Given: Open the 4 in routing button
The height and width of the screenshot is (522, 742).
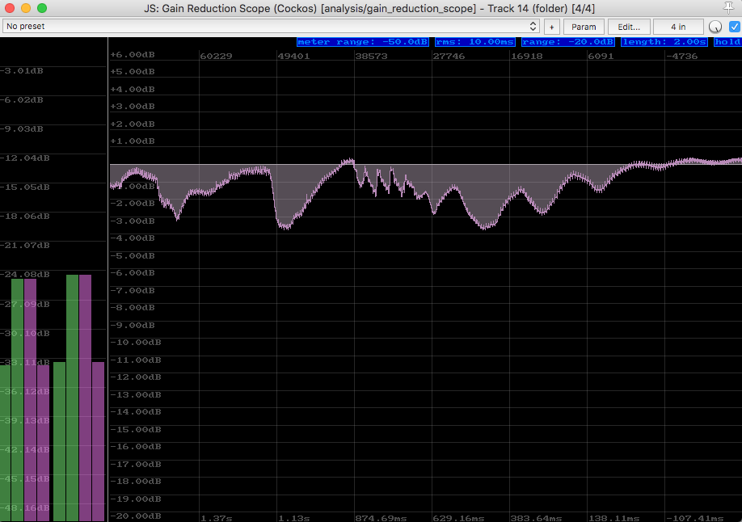Looking at the screenshot, I should tap(677, 27).
